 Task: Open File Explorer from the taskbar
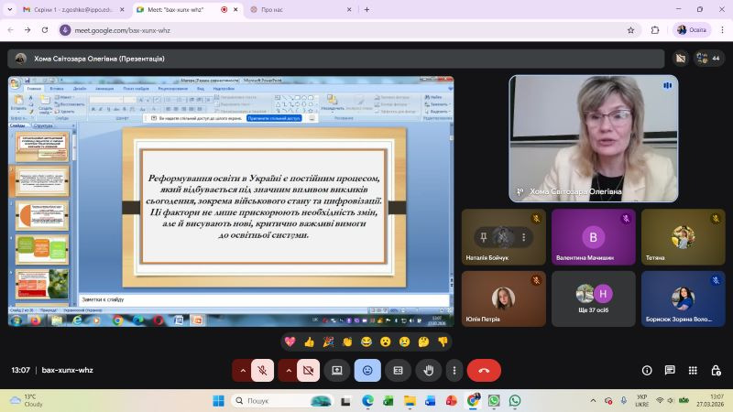coord(410,401)
